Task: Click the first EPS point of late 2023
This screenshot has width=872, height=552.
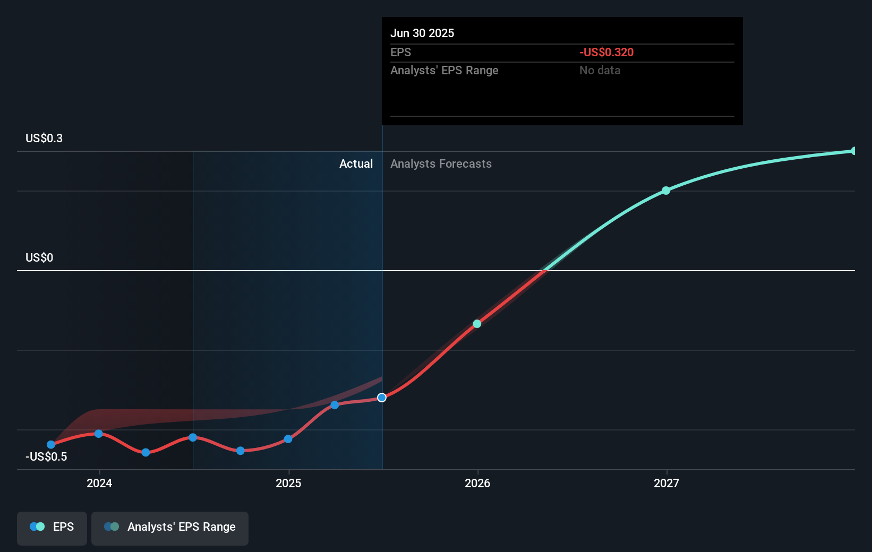Action: tap(51, 445)
